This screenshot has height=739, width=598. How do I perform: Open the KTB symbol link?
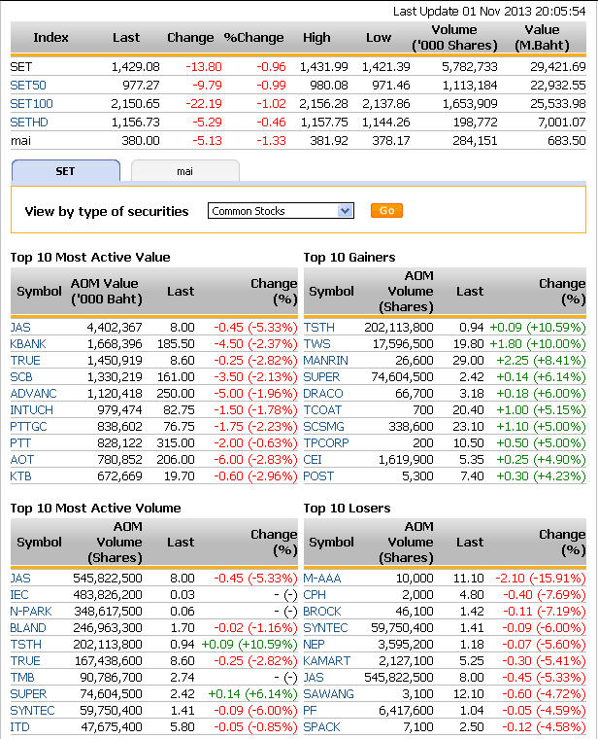coord(20,475)
